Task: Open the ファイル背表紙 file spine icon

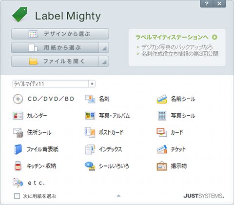Action: pyautogui.click(x=18, y=149)
